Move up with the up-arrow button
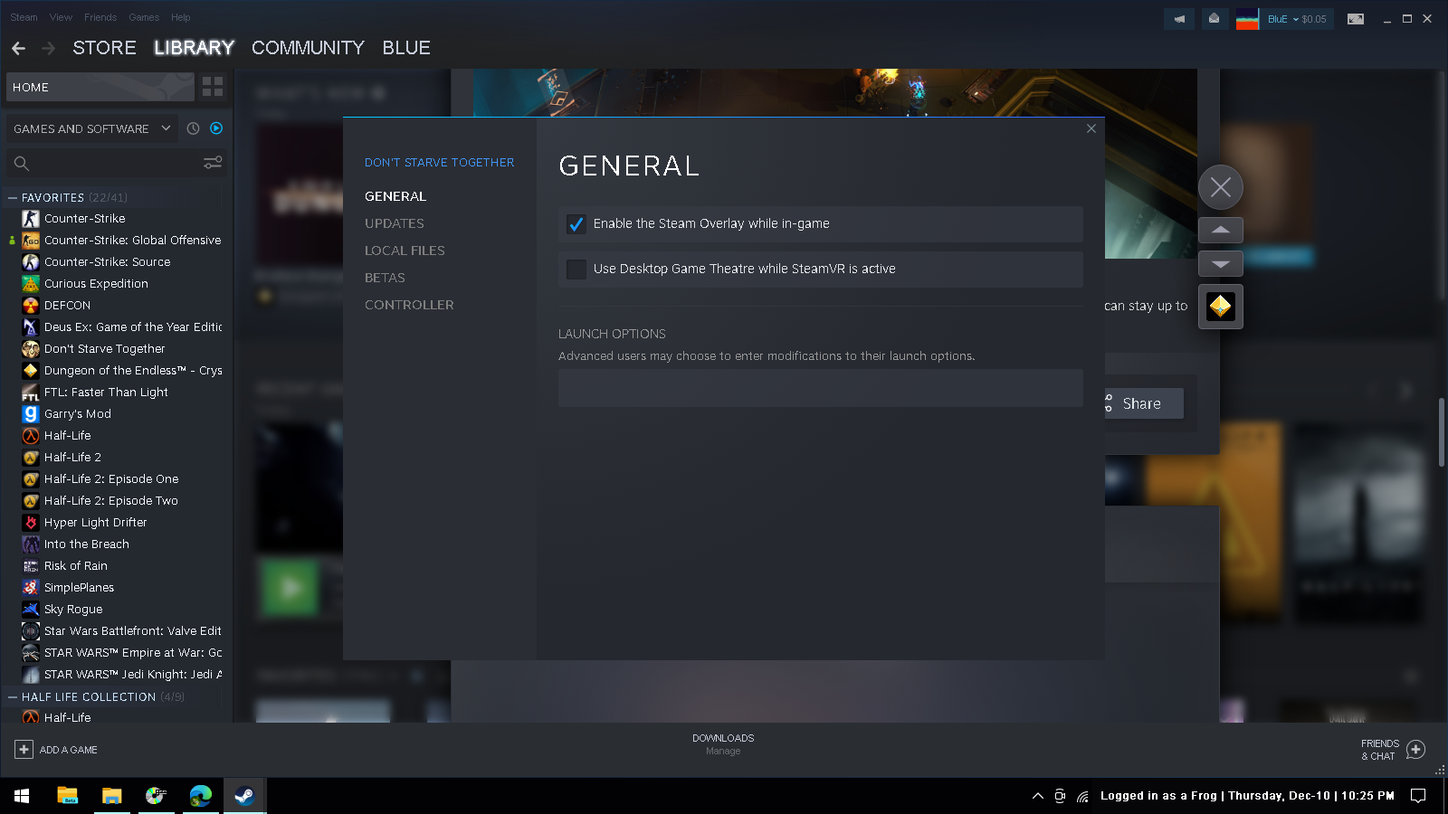Viewport: 1448px width, 814px height. [1221, 230]
